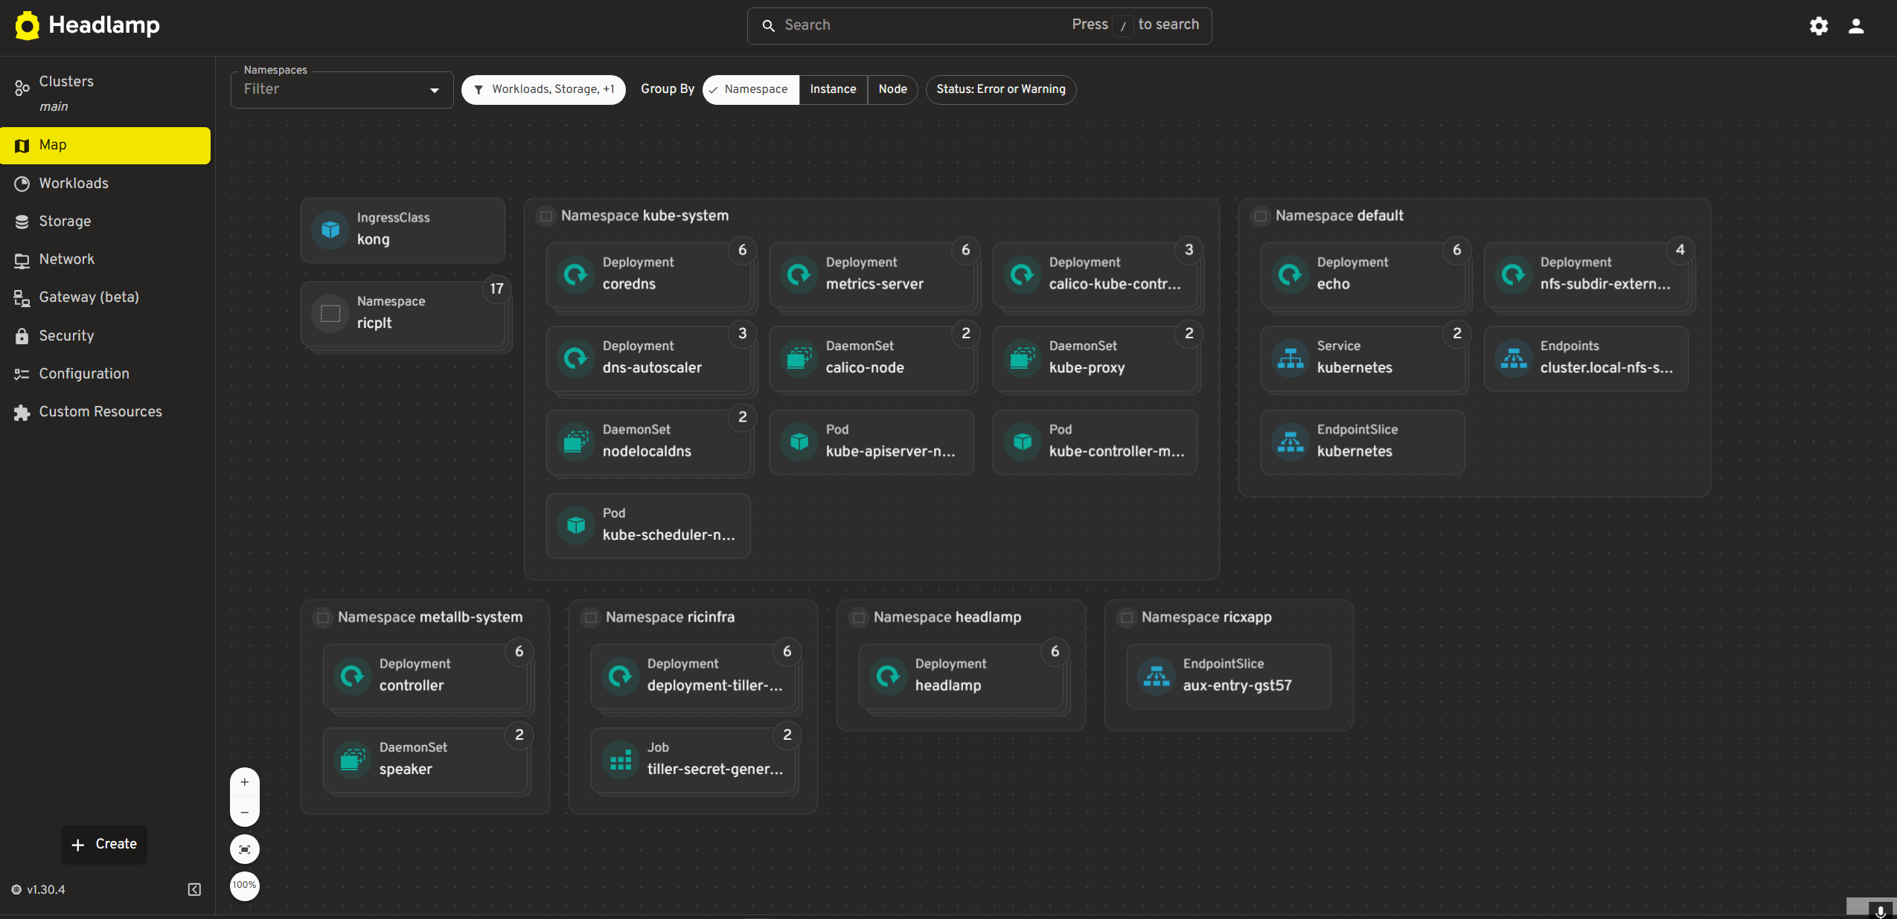Click the calico-node DaemonSet icon
The image size is (1897, 919).
click(799, 358)
